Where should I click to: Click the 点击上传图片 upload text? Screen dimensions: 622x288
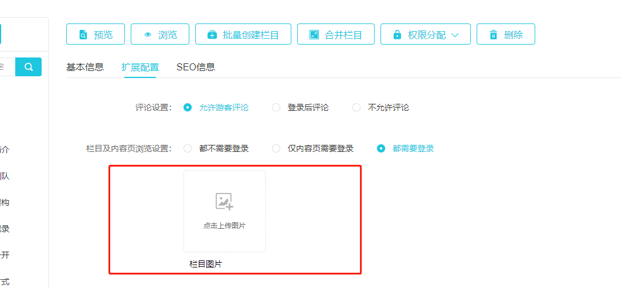[224, 226]
